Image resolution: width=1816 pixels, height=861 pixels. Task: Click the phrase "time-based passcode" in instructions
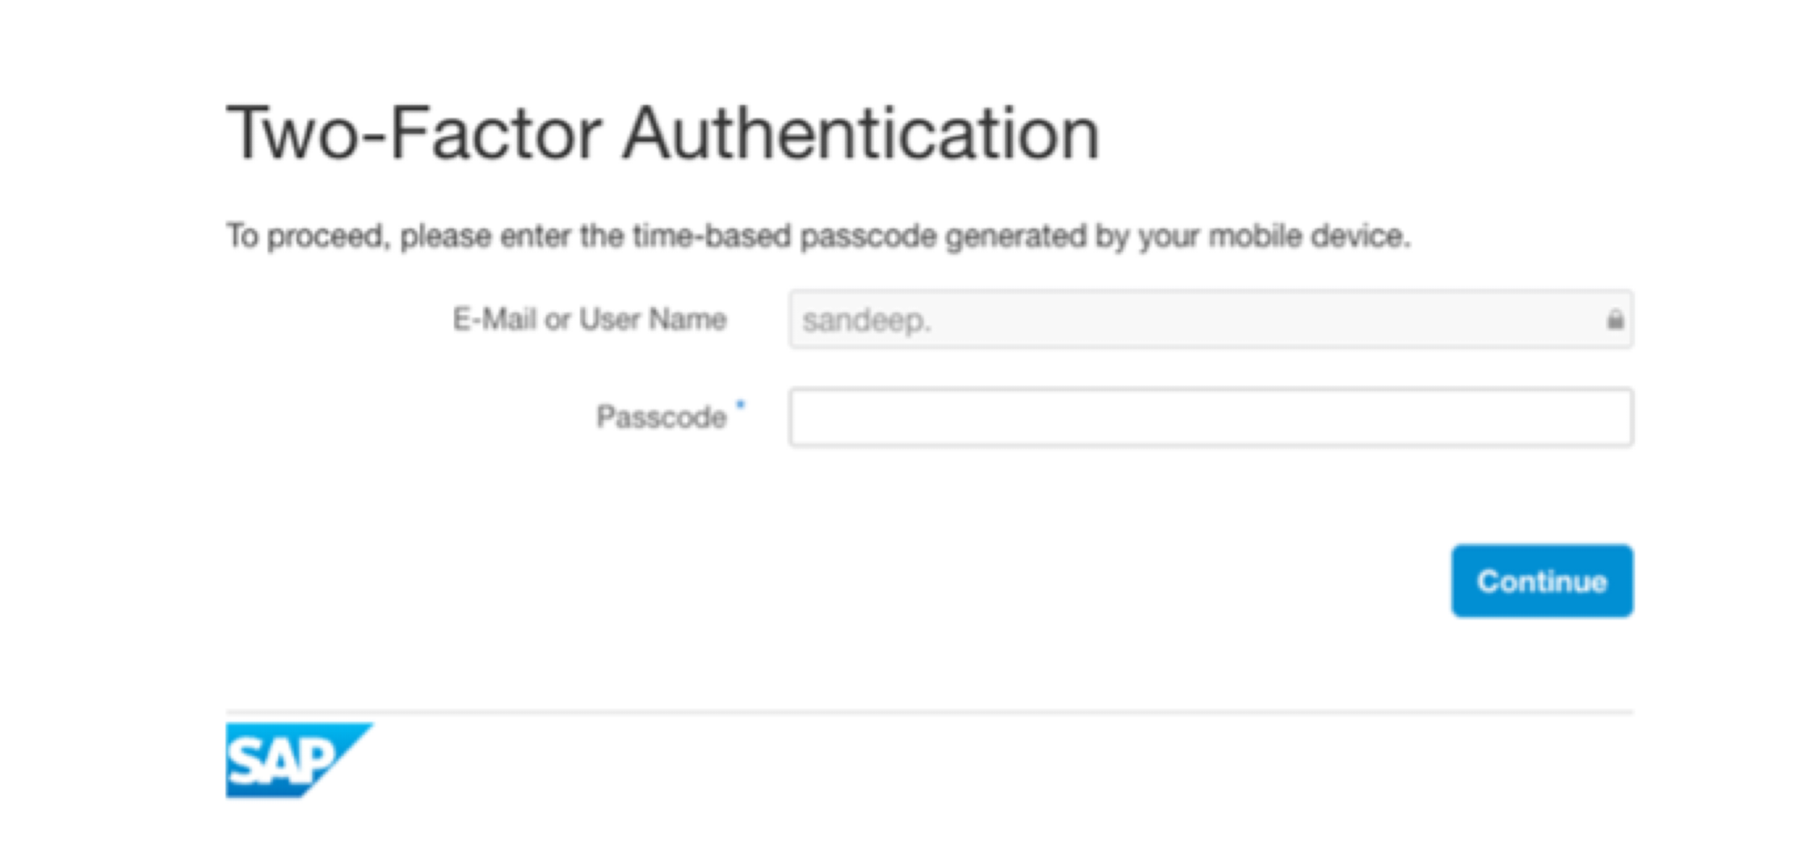pos(785,236)
